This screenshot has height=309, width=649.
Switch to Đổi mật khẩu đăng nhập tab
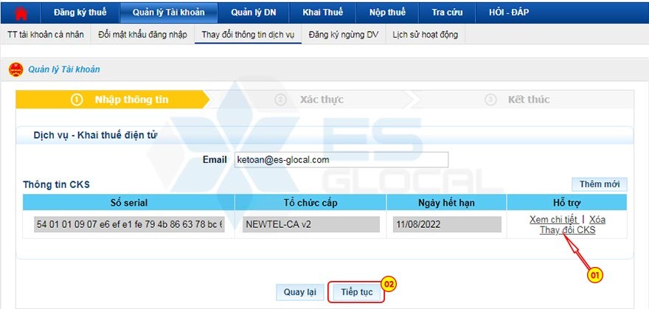(142, 35)
